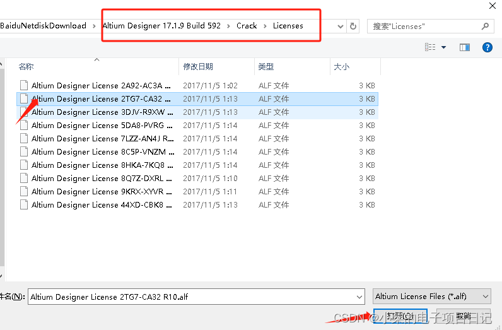The height and width of the screenshot is (330, 502).
Task: Click file icon of License 2A92-AC3A
Action: (24, 85)
